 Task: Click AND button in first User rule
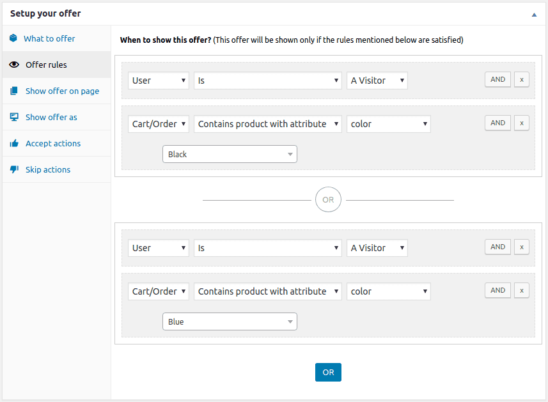click(497, 80)
